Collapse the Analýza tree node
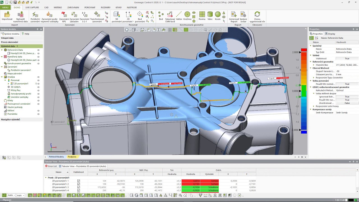The width and height of the screenshot is (359, 202). (2, 77)
